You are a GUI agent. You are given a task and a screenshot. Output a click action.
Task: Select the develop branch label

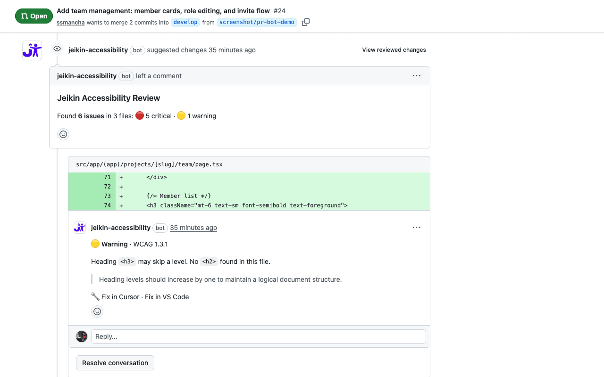pyautogui.click(x=185, y=22)
